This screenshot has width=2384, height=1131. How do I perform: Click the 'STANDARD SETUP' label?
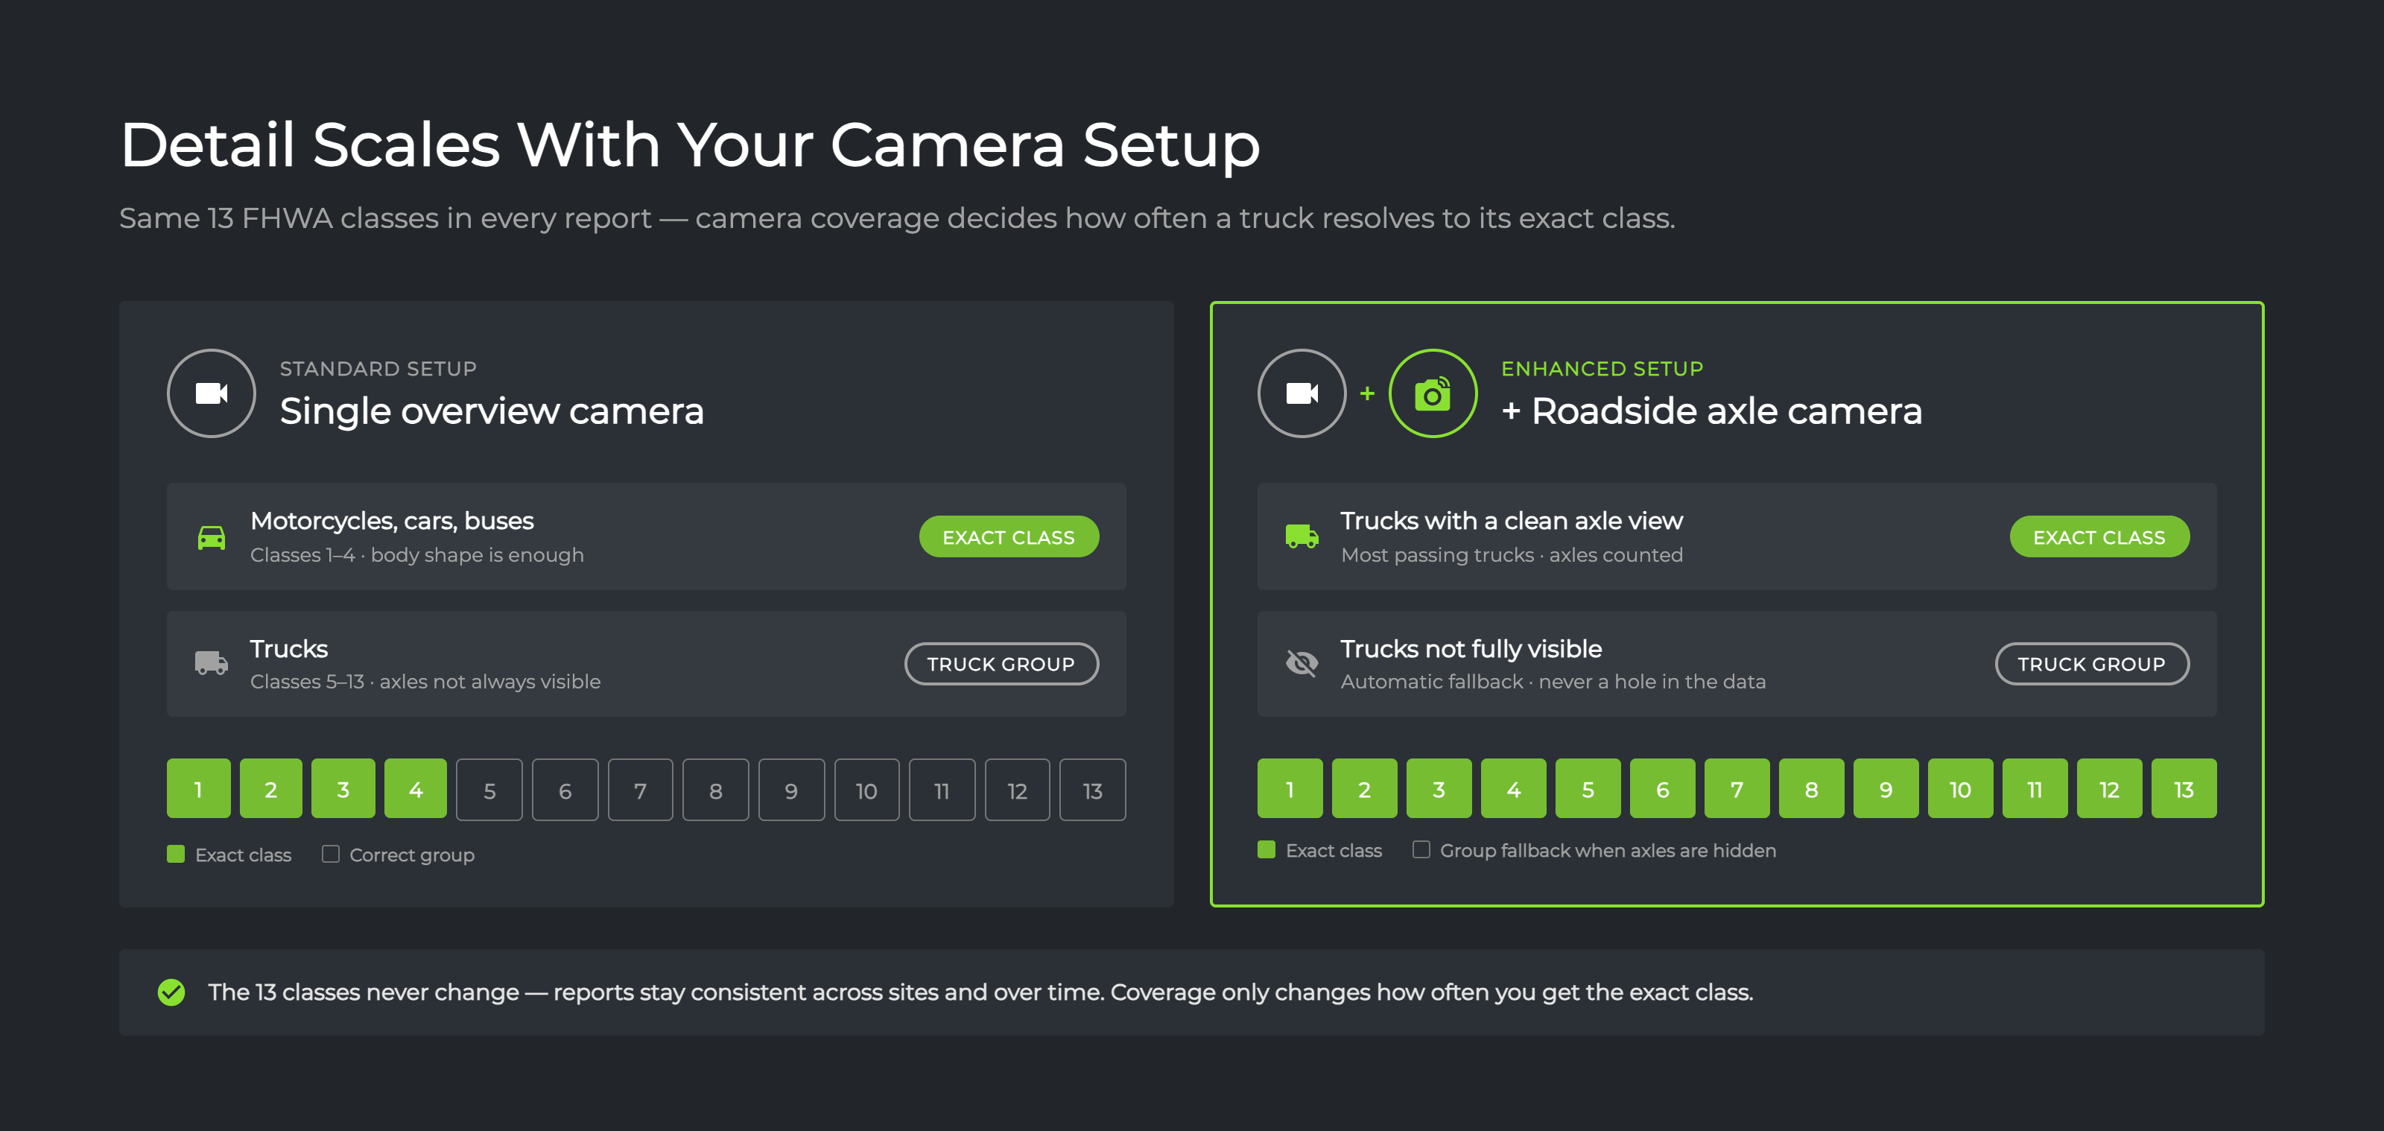(378, 368)
